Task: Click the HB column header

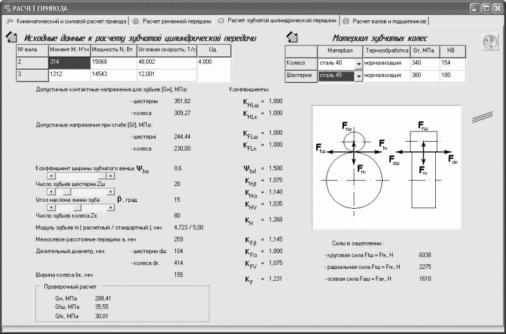Action: point(453,52)
